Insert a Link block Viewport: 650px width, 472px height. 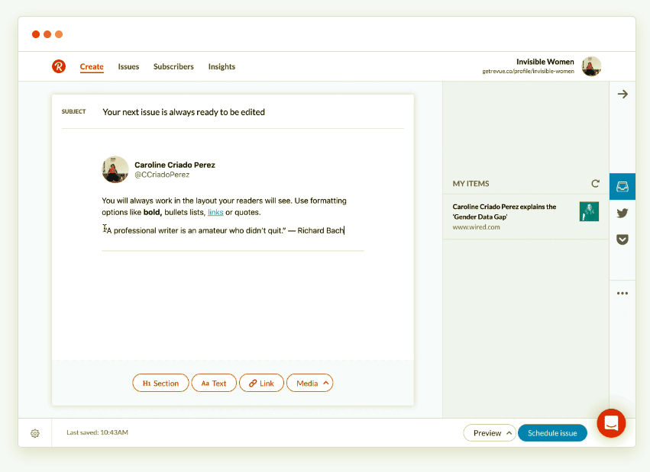261,383
